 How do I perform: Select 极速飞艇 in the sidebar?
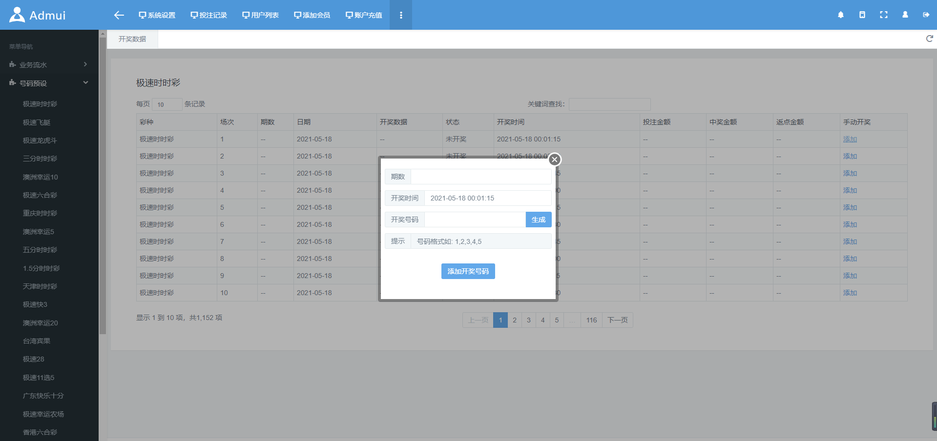coord(37,122)
